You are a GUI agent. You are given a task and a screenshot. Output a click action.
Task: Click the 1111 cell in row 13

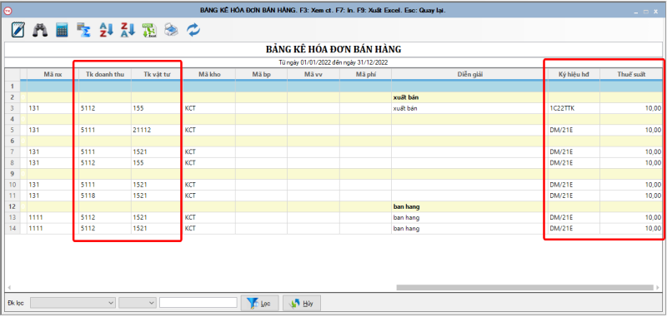coord(53,218)
